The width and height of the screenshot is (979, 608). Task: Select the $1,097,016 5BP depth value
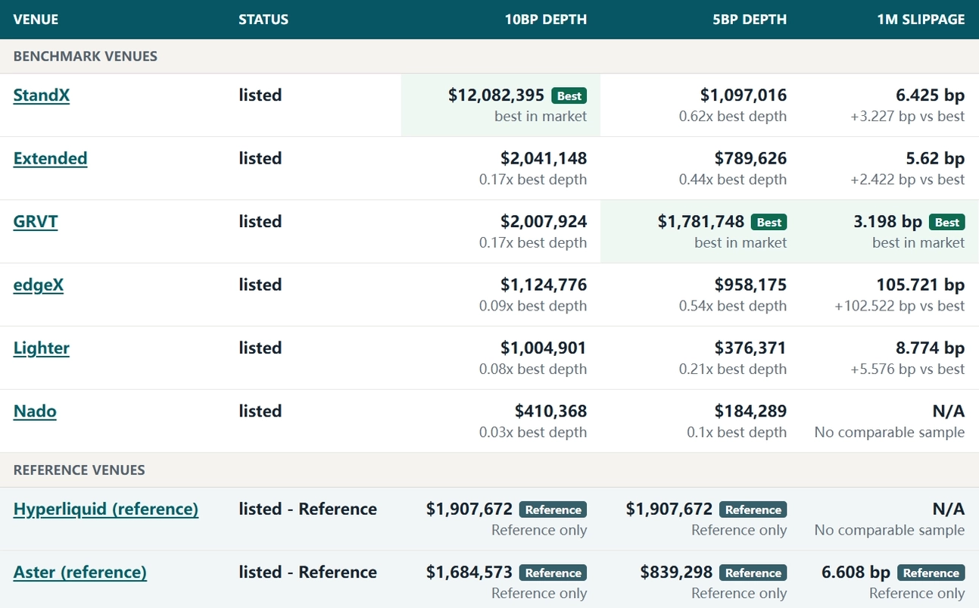pyautogui.click(x=744, y=95)
